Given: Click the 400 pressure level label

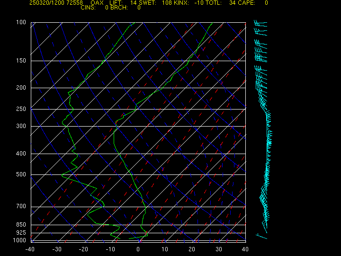Looking at the screenshot, I should click(x=21, y=154).
